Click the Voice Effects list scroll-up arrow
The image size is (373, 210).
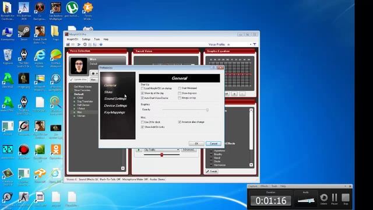(251, 110)
